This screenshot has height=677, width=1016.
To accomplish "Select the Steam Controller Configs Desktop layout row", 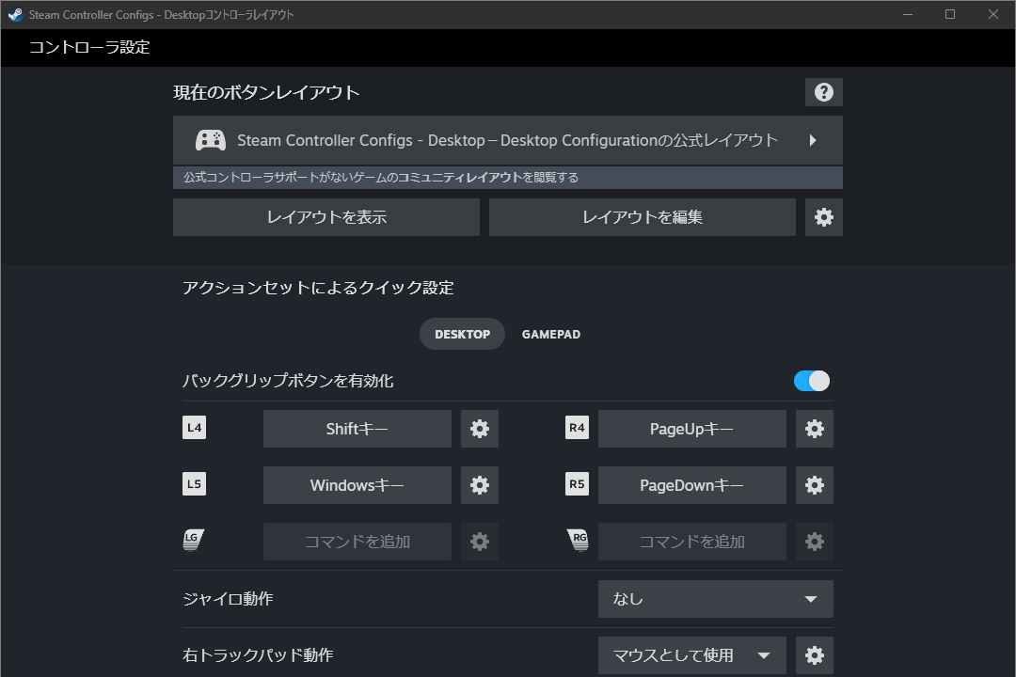I will coord(508,140).
